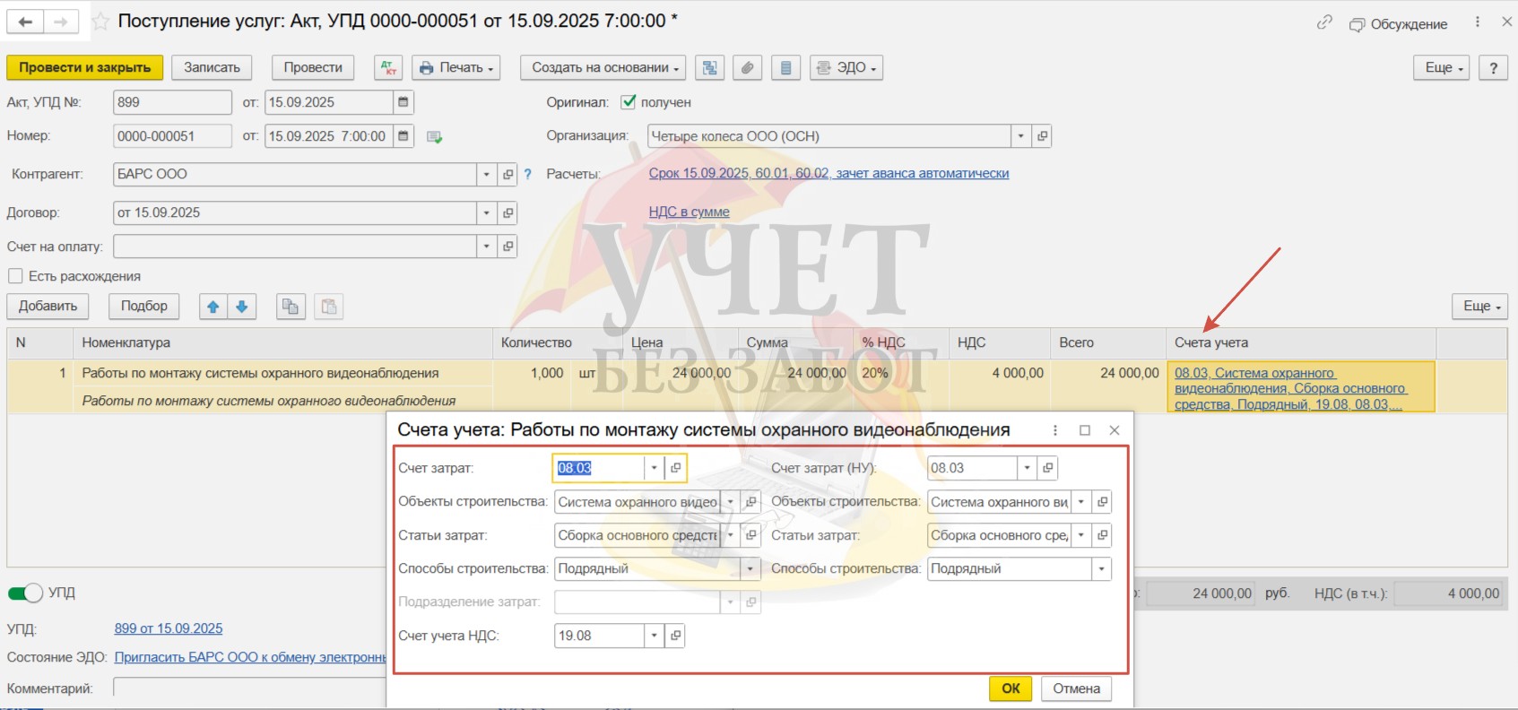Open the calendar picker next to Акт date

click(x=403, y=102)
